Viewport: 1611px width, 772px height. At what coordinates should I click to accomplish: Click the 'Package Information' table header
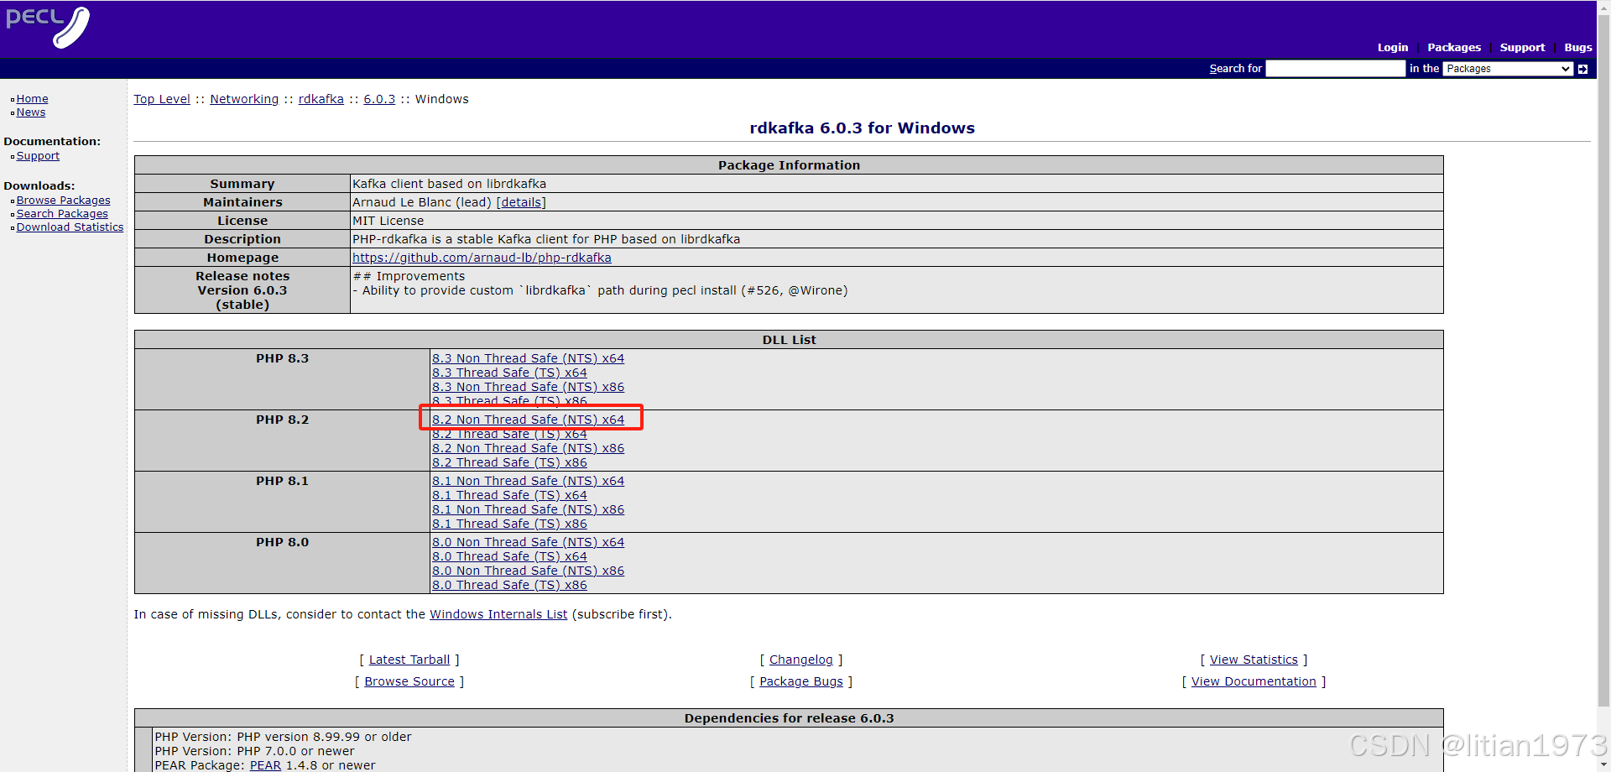[x=789, y=165]
